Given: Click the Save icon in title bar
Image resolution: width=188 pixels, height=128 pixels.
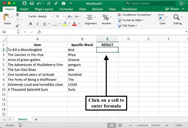Looking at the screenshot, I should tap(32, 3).
